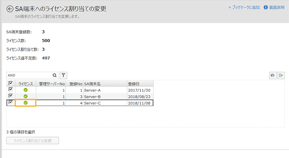Click the export icon with green arrow
The image size is (289, 158).
point(281,75)
